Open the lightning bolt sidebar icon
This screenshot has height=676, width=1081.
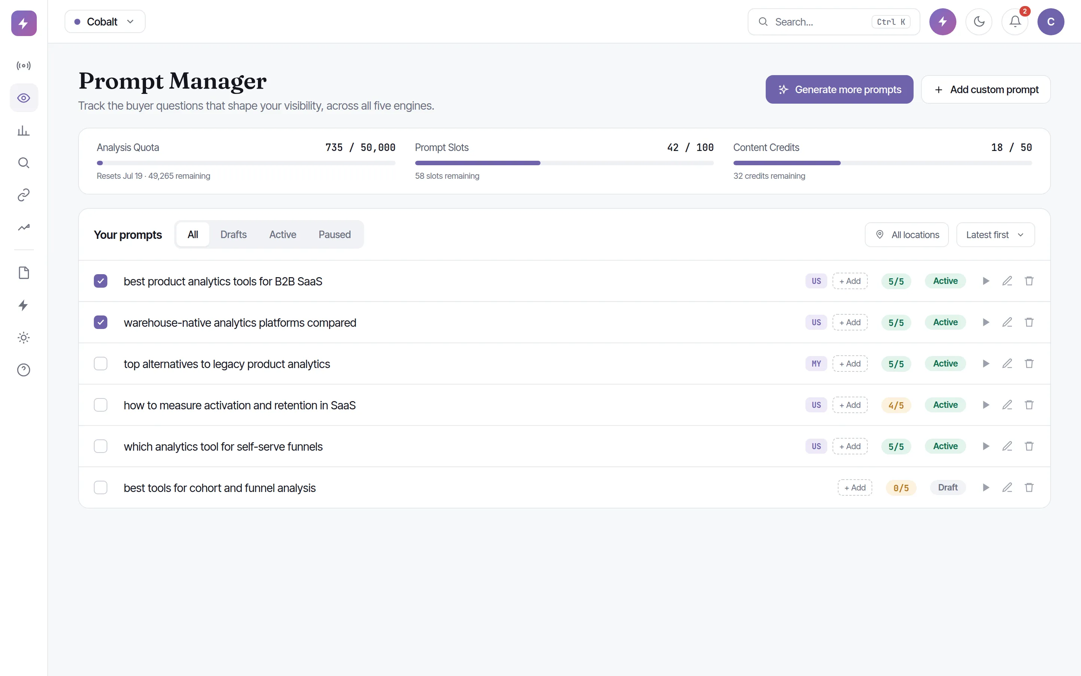(24, 305)
